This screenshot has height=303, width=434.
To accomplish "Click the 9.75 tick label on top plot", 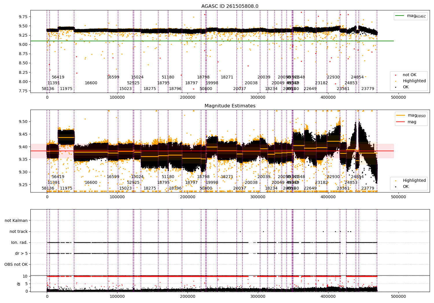I will point(23,17).
